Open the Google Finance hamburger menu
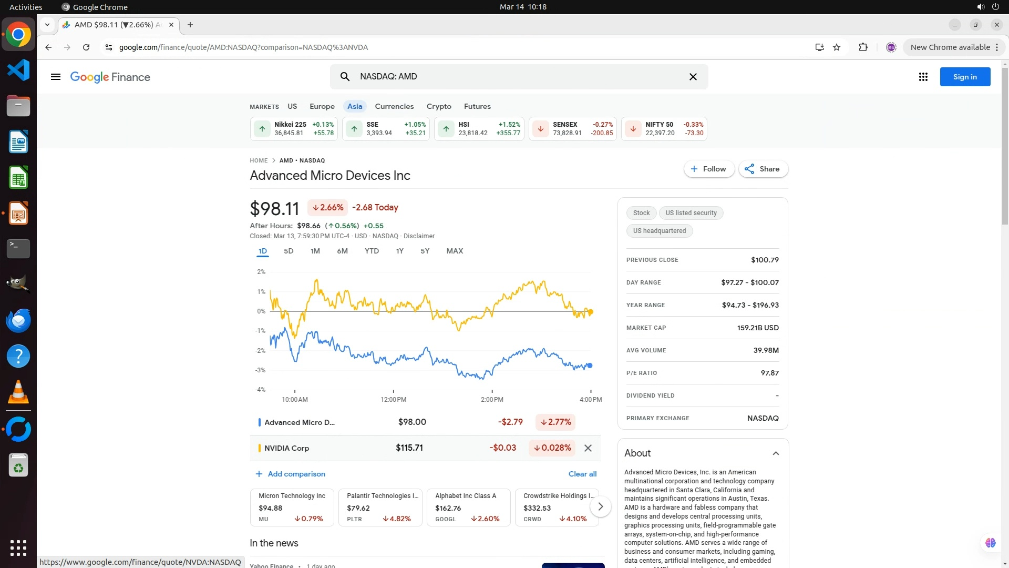This screenshot has width=1009, height=568. 55,77
